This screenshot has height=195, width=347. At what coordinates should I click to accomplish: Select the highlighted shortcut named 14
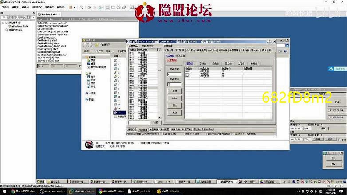pyautogui.click(x=119, y=113)
